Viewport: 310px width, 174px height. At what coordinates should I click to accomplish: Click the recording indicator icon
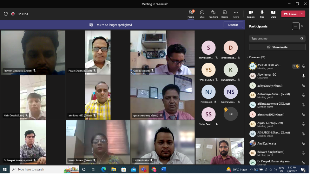click(13, 14)
